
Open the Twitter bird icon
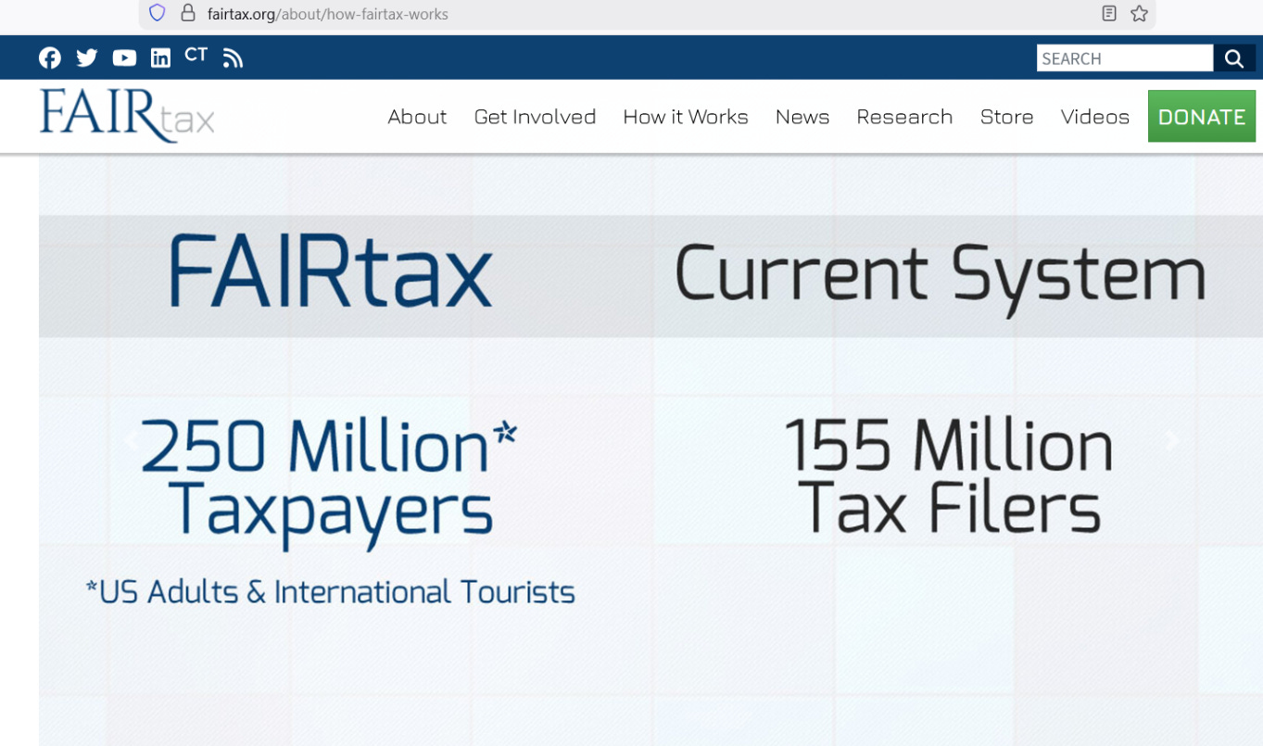pos(87,58)
